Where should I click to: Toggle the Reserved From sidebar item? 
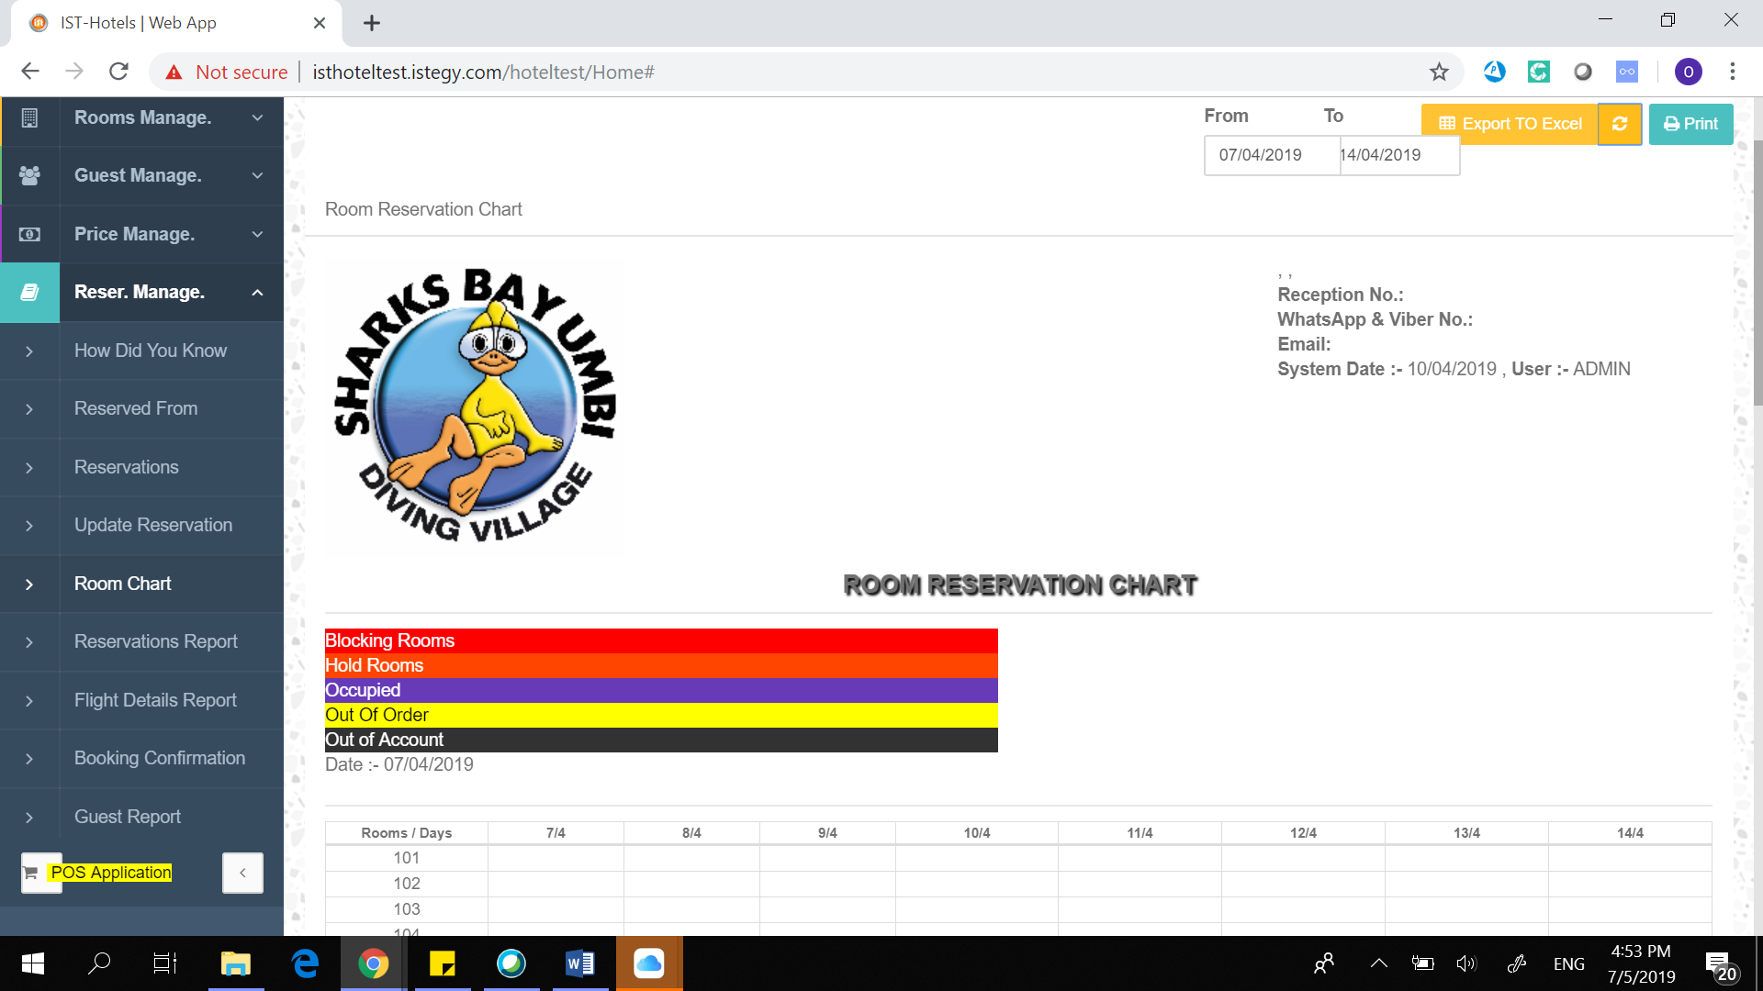pyautogui.click(x=136, y=407)
